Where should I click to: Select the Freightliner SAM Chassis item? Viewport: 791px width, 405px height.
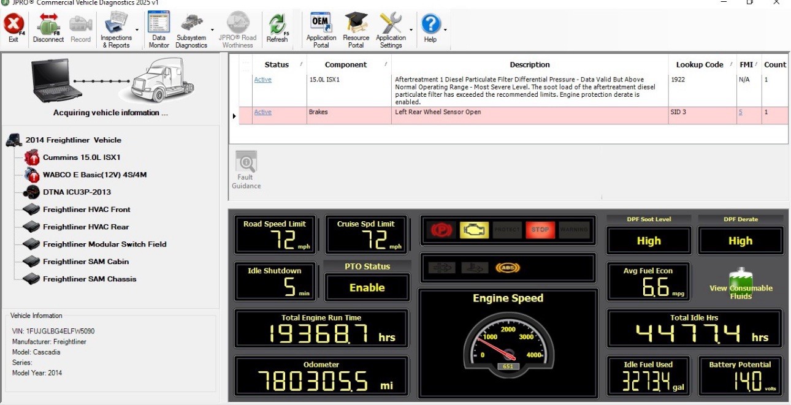[x=90, y=279]
